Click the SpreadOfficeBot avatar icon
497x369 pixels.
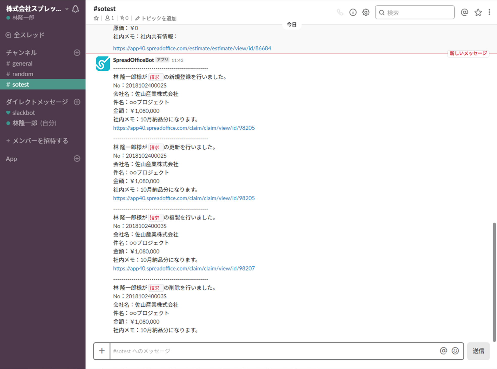(x=103, y=63)
